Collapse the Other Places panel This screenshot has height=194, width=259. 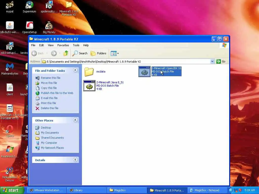point(75,120)
